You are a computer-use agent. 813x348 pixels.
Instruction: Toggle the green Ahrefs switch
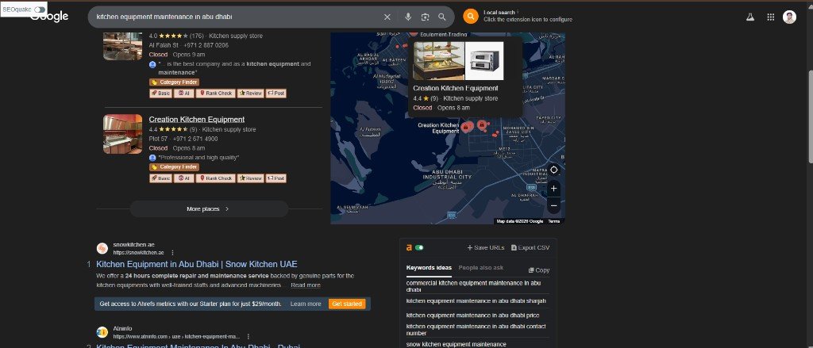coord(419,247)
